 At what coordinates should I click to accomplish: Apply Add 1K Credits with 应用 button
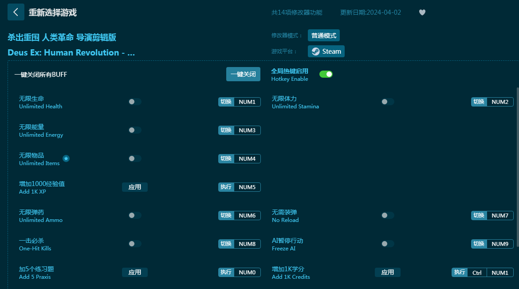click(x=388, y=272)
